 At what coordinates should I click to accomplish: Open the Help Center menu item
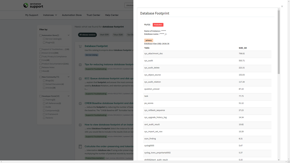112,15
